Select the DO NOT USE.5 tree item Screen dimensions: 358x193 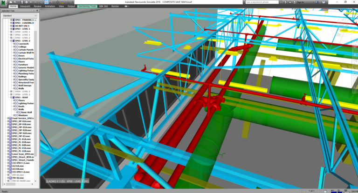[22, 26]
